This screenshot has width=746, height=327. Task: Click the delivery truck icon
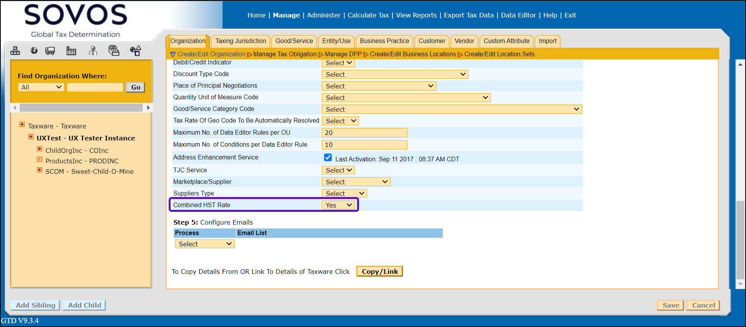click(x=50, y=51)
